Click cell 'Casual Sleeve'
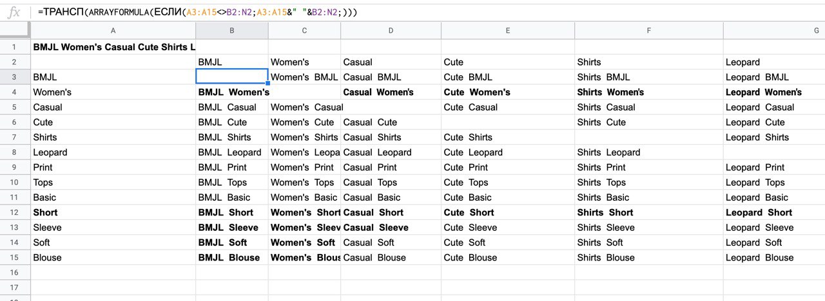The image size is (825, 301). (391, 227)
